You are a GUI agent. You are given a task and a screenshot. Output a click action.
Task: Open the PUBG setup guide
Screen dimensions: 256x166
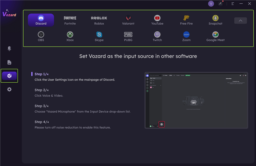pos(128,37)
